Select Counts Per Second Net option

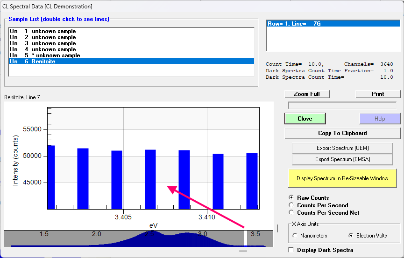pyautogui.click(x=292, y=213)
